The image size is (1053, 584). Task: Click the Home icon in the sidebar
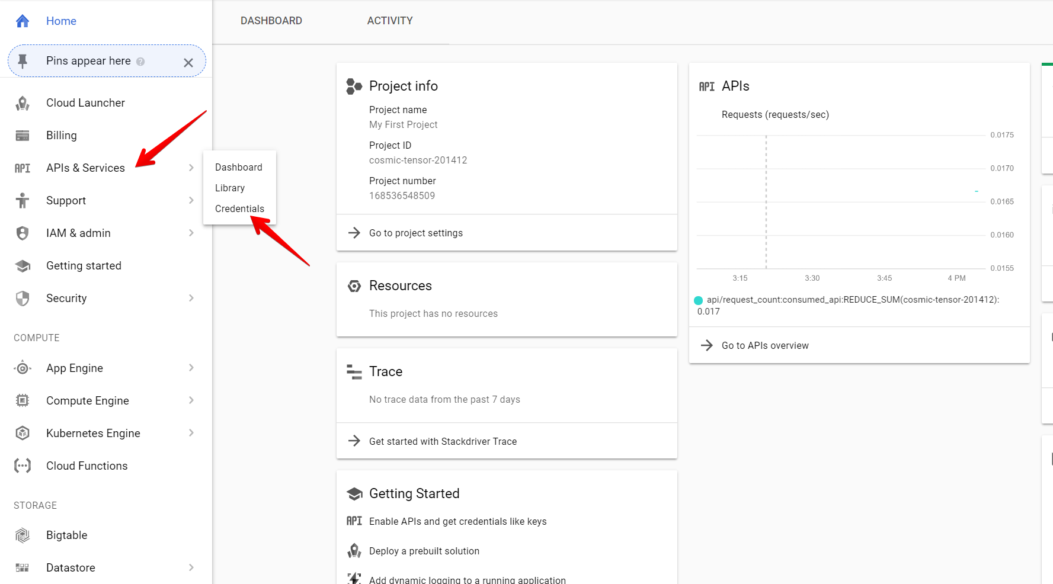tap(22, 21)
